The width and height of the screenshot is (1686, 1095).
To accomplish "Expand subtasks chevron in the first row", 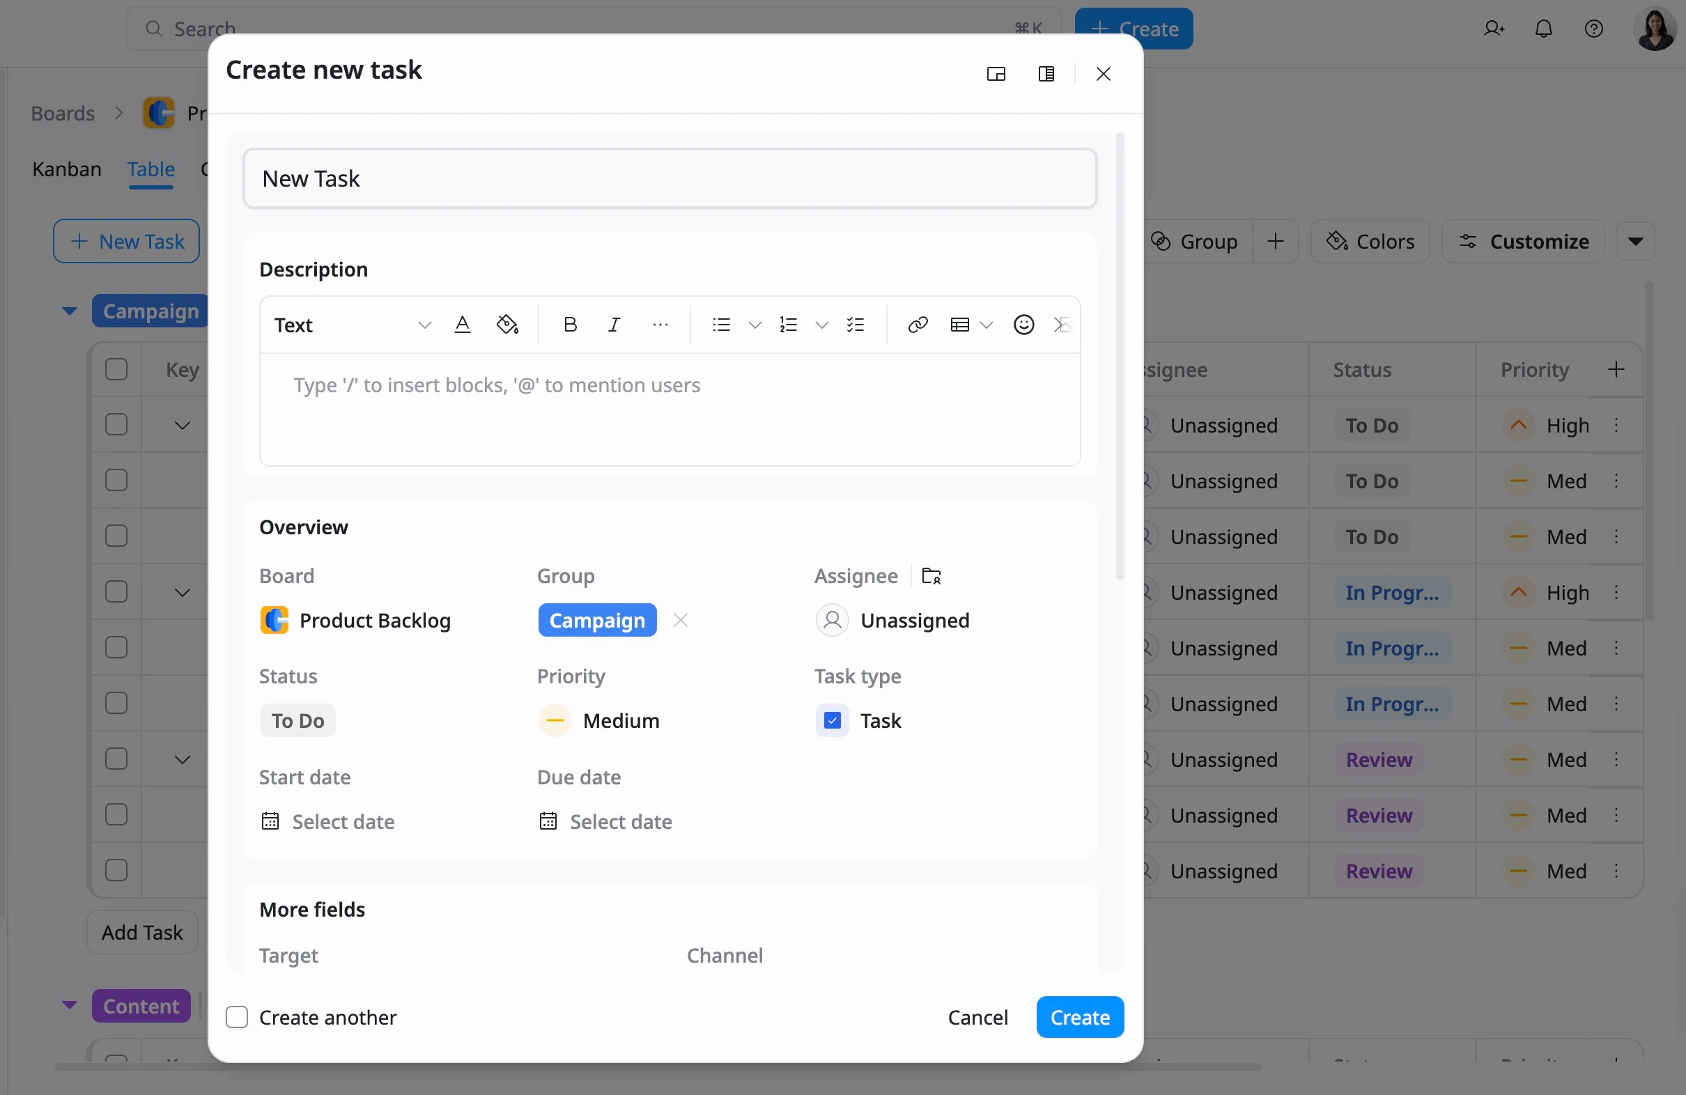I will point(182,426).
